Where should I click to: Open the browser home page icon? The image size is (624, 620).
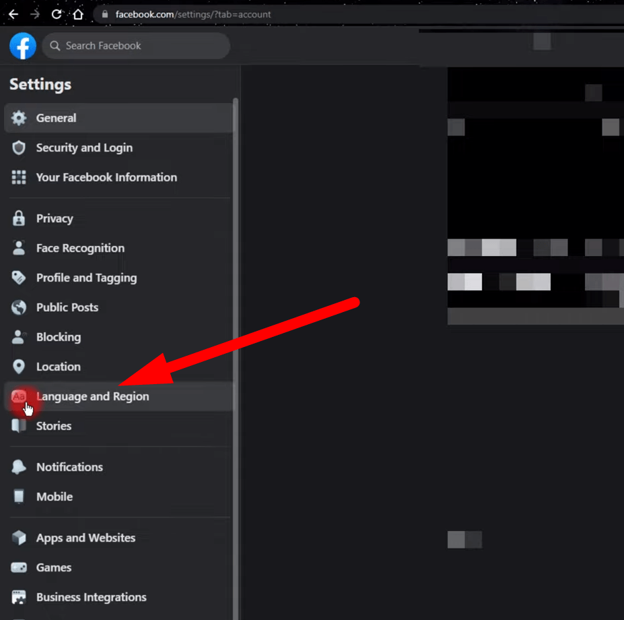tap(78, 14)
